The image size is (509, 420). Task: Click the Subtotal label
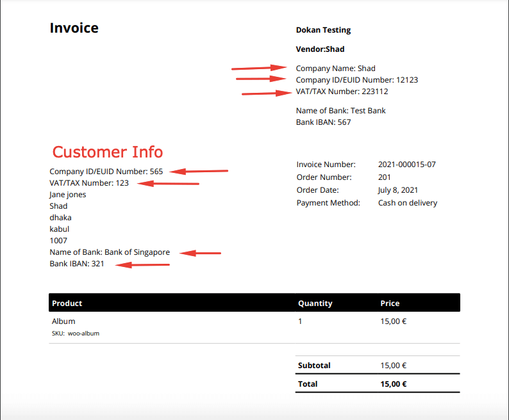(x=314, y=366)
